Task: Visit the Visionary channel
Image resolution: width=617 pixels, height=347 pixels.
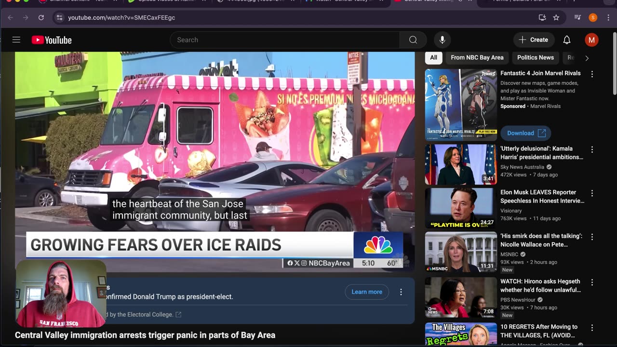Action: point(511,211)
